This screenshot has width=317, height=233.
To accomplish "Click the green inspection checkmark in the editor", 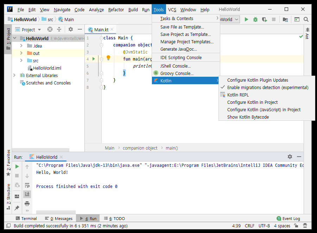I will click(x=301, y=37).
